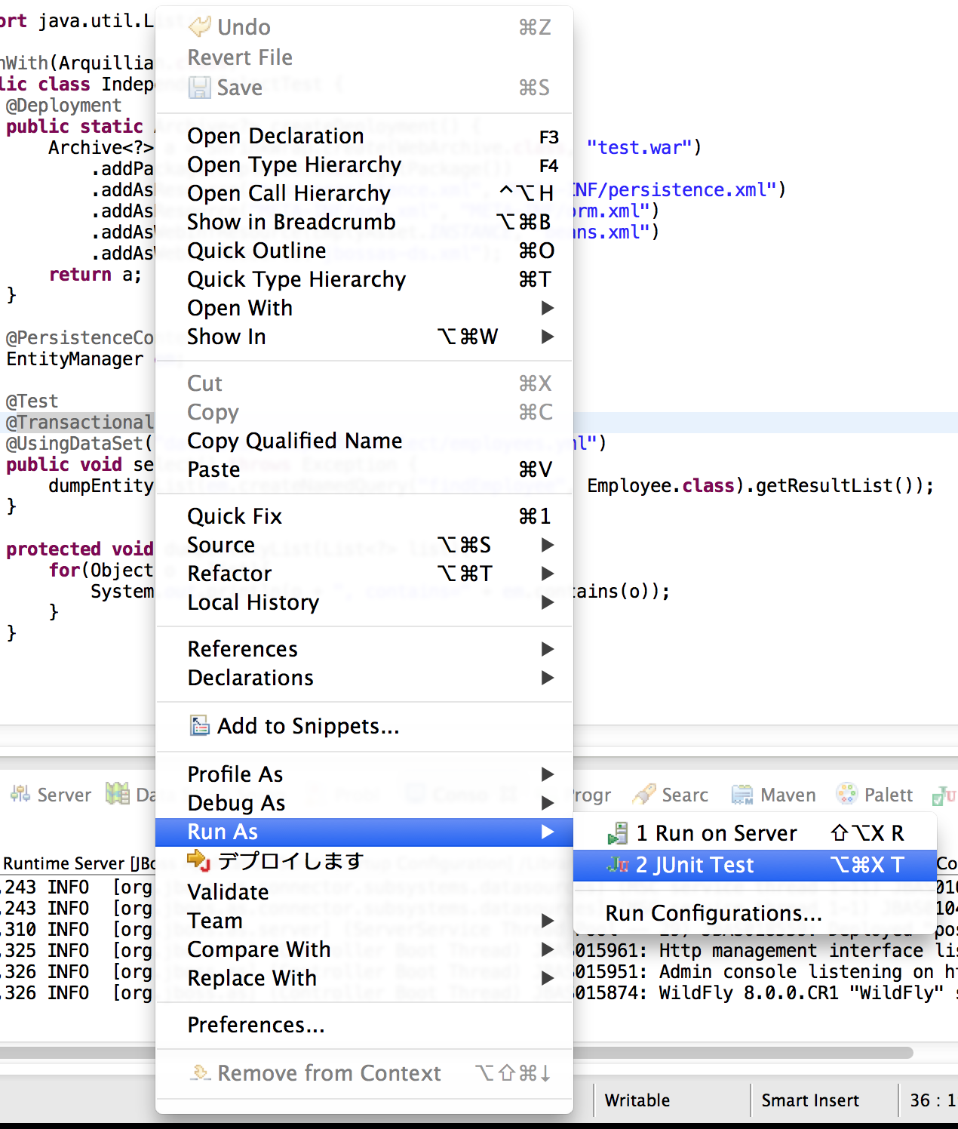Expand the Team submenu arrow
The height and width of the screenshot is (1129, 958).
click(548, 921)
